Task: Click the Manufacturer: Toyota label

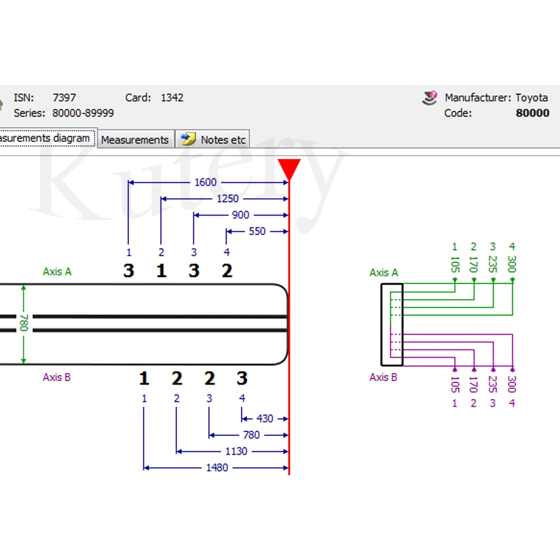Action: (496, 97)
